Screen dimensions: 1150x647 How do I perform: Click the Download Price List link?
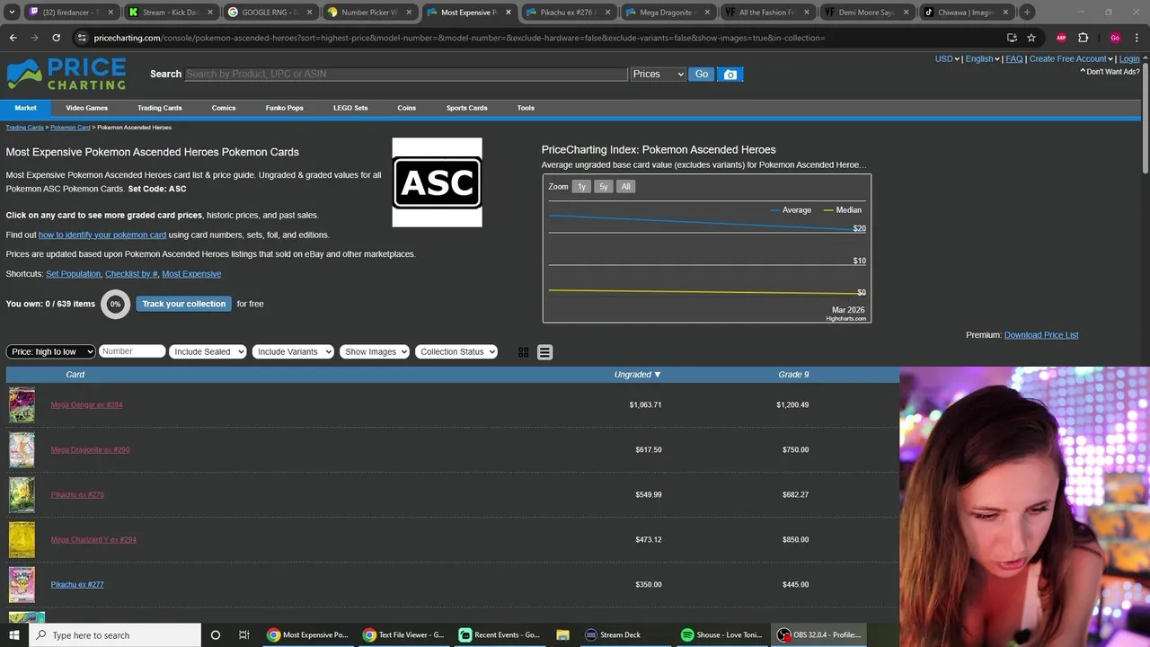tap(1041, 335)
